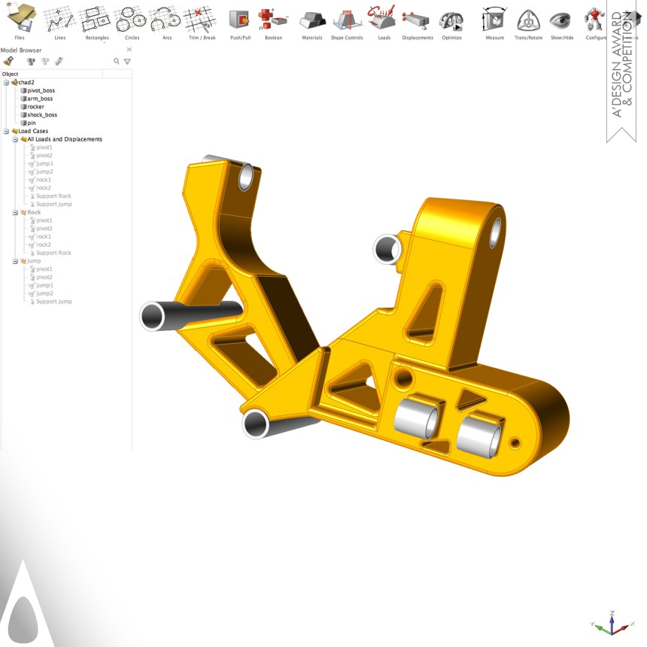Open the Loads tool
The height and width of the screenshot is (647, 647).
point(384,19)
